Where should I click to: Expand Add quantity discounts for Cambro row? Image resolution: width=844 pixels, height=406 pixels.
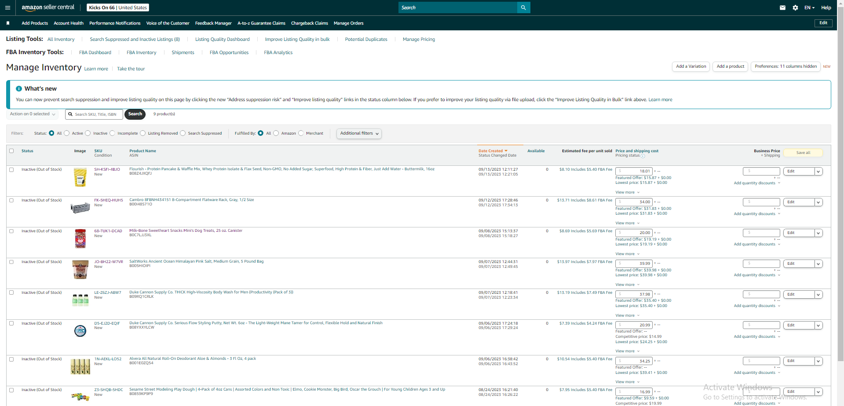(x=757, y=214)
